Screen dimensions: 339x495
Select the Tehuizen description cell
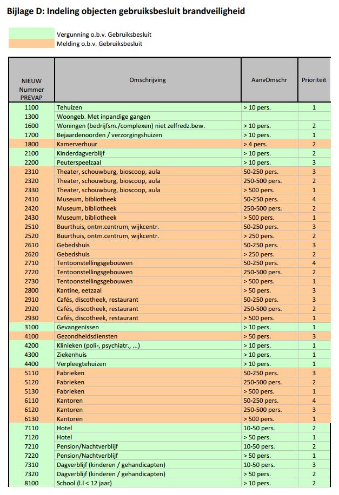[x=70, y=107]
